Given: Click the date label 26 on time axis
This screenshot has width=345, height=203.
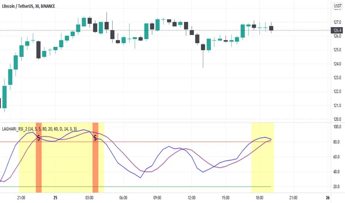Looking at the screenshot, I should click(328, 198).
